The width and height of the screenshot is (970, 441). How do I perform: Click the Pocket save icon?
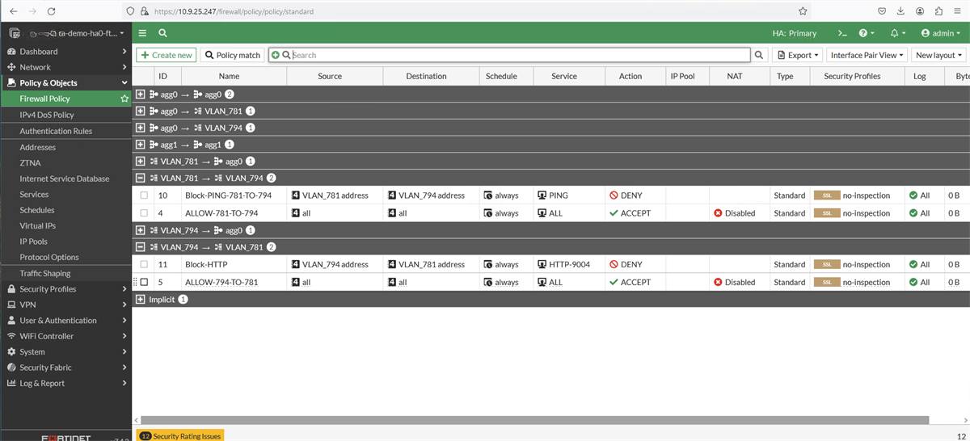coord(882,11)
